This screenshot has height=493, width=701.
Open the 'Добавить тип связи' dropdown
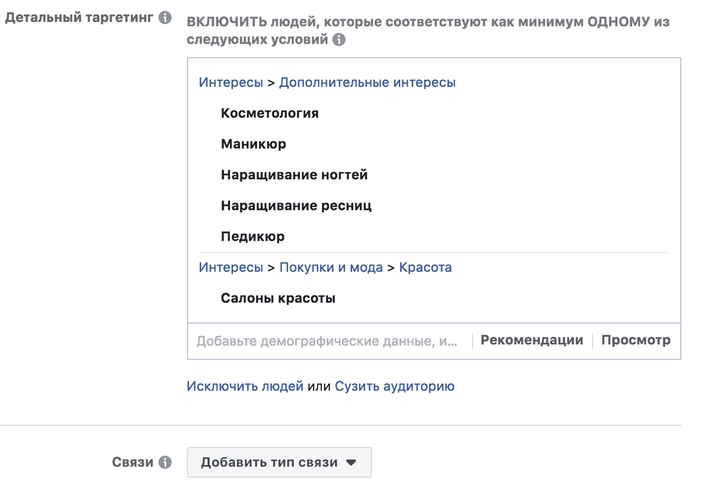click(x=279, y=463)
